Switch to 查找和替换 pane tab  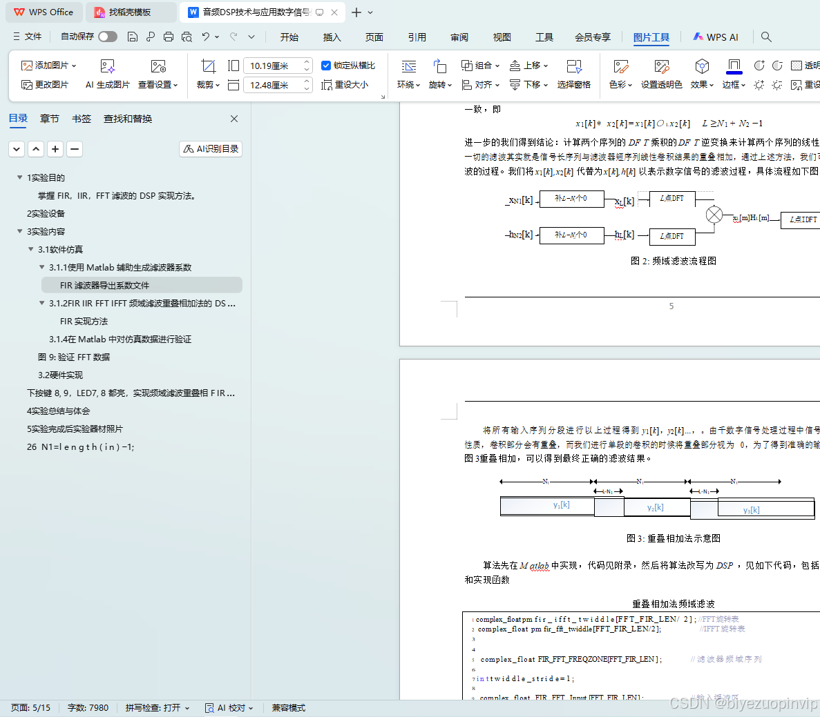128,119
